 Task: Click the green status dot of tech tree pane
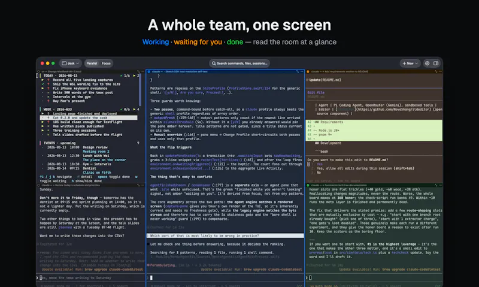(x=308, y=185)
